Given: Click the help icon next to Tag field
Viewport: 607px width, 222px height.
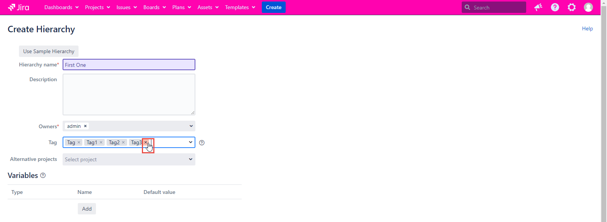Looking at the screenshot, I should pyautogui.click(x=202, y=143).
